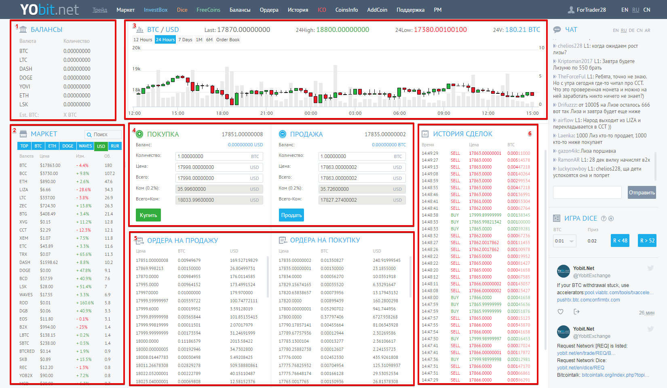Click the green Купить button

click(x=148, y=215)
